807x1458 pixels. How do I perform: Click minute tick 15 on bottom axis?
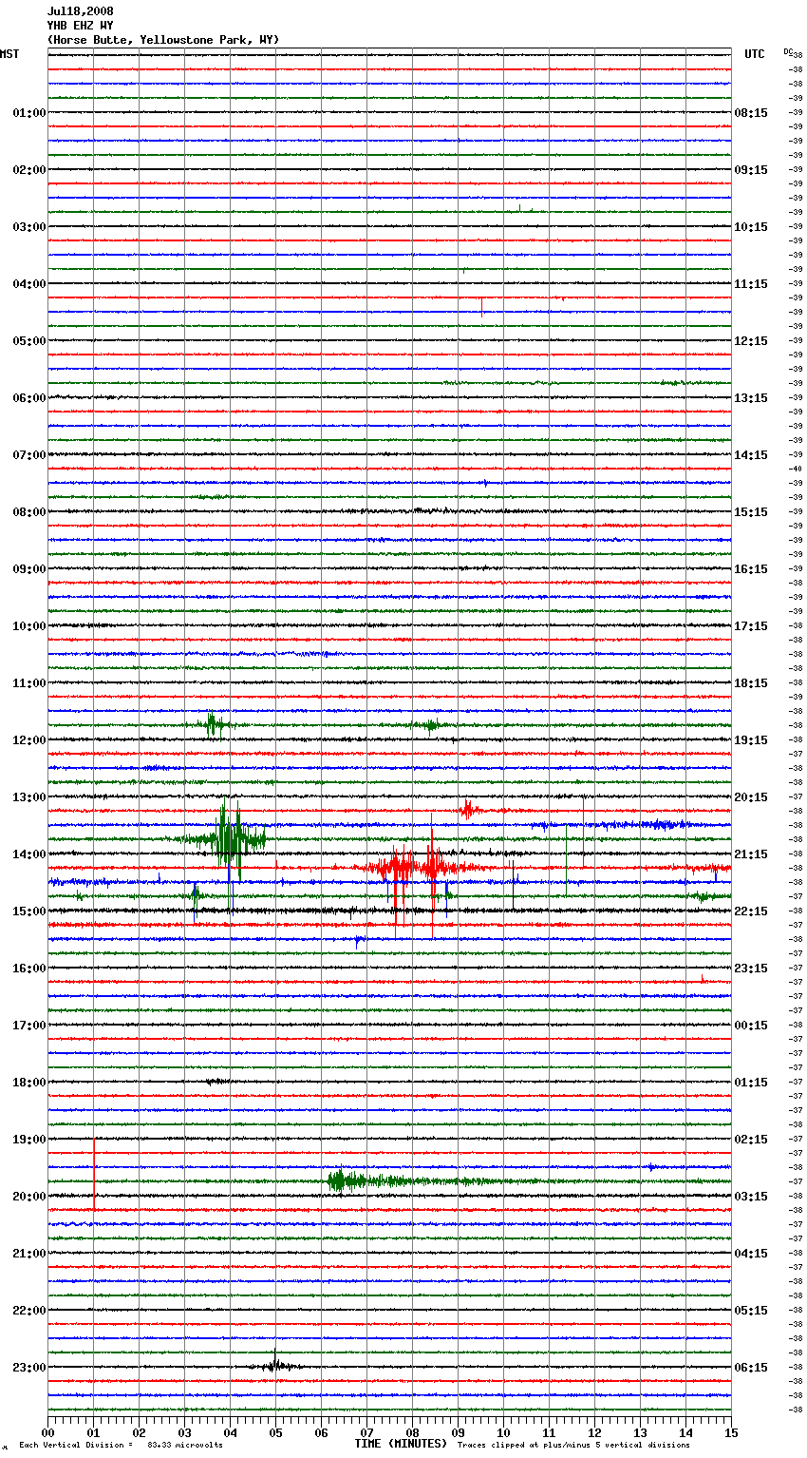pos(731,1432)
